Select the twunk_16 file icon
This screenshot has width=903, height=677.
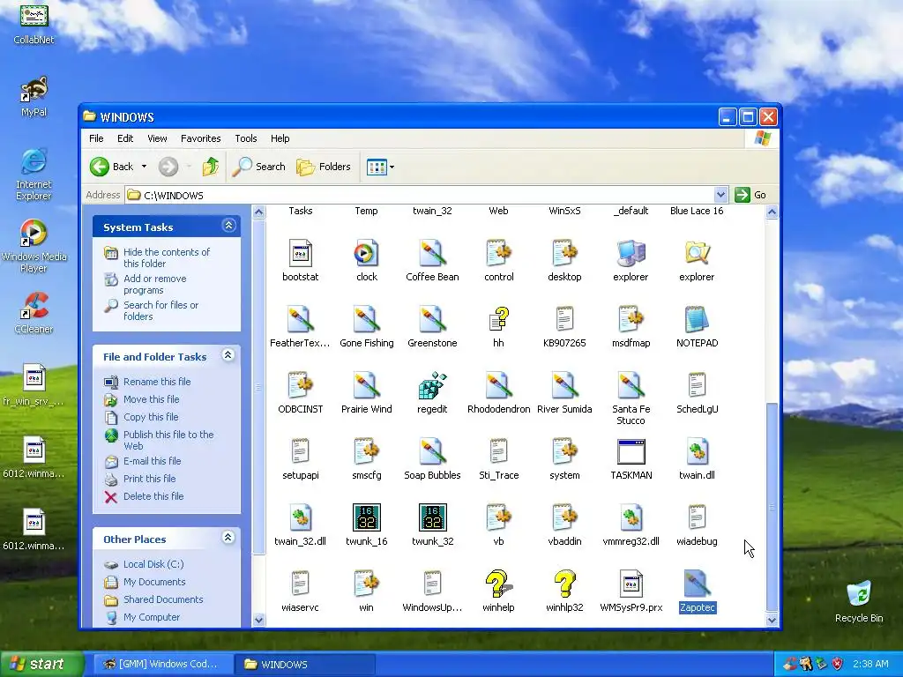[366, 518]
